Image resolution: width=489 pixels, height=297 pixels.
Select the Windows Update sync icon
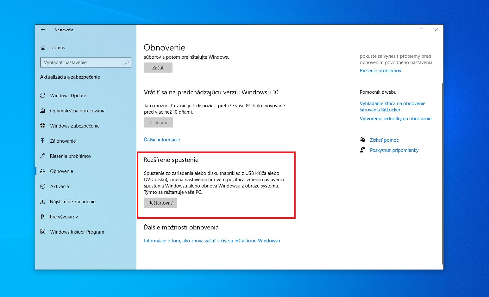(x=43, y=96)
